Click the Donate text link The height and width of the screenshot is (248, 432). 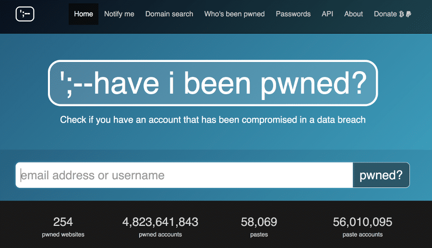click(x=385, y=14)
